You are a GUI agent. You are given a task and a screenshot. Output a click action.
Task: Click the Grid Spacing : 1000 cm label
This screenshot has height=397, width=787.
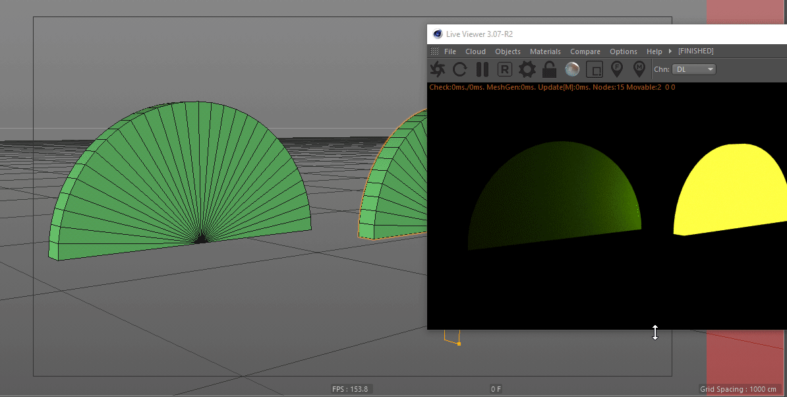[x=738, y=389]
